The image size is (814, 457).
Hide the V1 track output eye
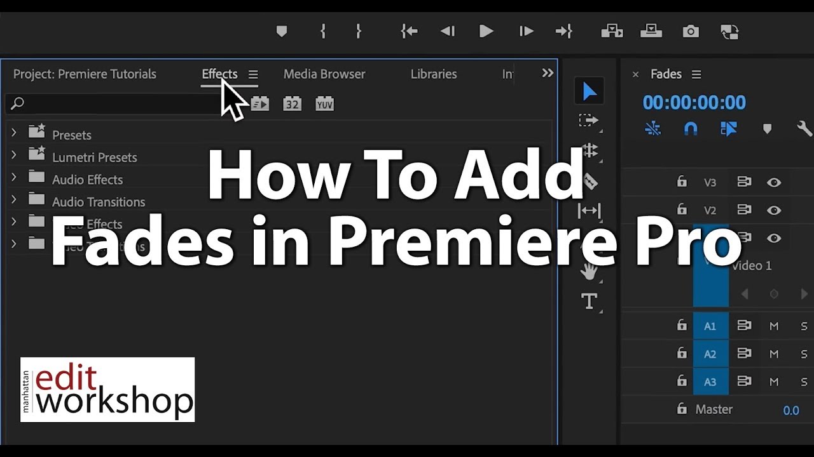pos(774,238)
